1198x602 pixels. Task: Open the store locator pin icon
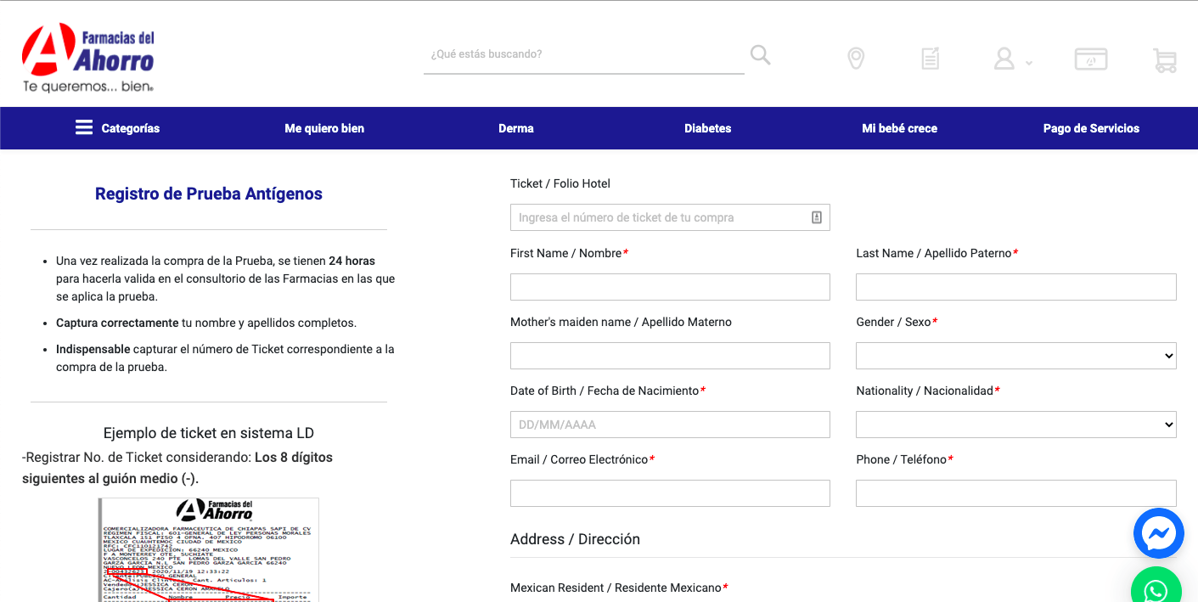pos(856,59)
